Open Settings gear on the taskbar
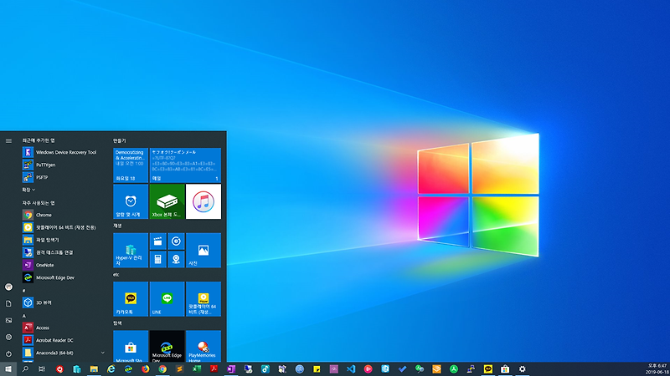Viewport: 670px width, 376px height. click(522, 369)
